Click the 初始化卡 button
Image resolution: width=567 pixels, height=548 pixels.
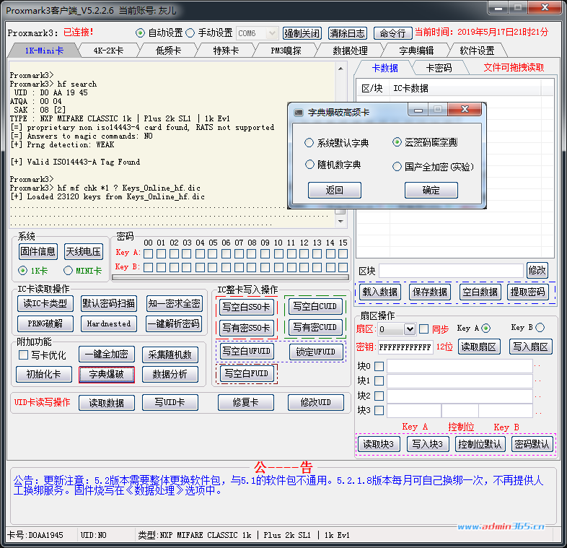coord(44,374)
